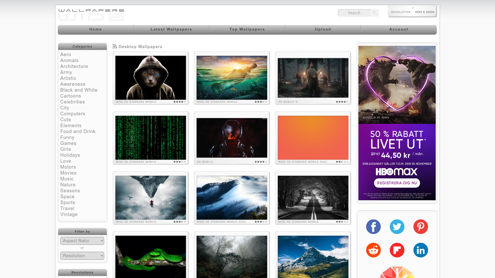Click REGISTRERA DIG NU in HBO Max ad
Viewport: 495px width, 278px height.
point(397,183)
